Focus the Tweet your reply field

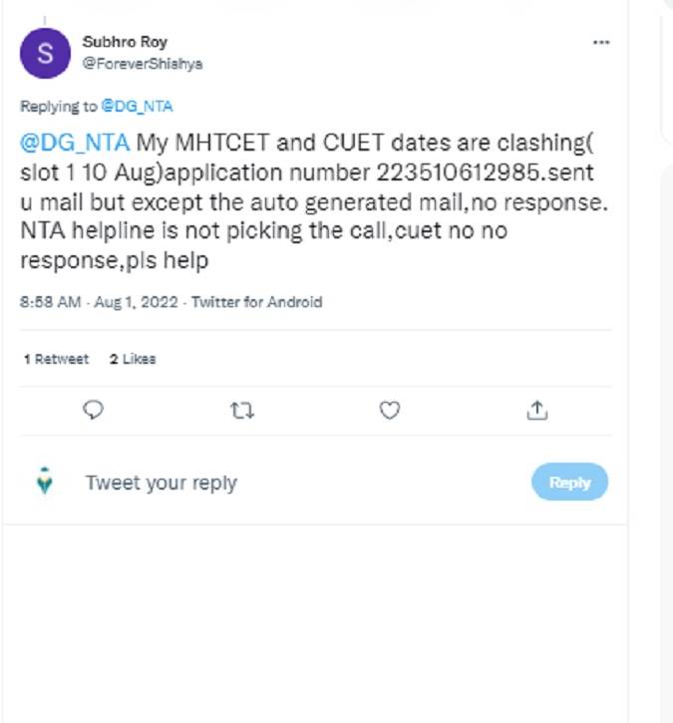coord(162,483)
